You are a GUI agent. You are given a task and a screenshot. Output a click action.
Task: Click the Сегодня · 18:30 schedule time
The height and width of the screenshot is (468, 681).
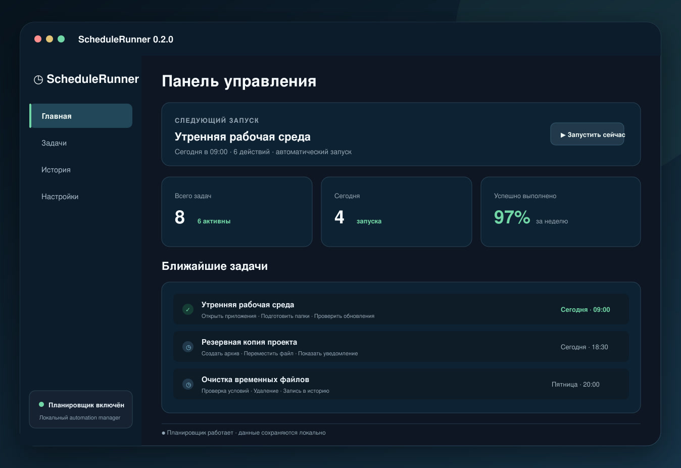pos(584,347)
